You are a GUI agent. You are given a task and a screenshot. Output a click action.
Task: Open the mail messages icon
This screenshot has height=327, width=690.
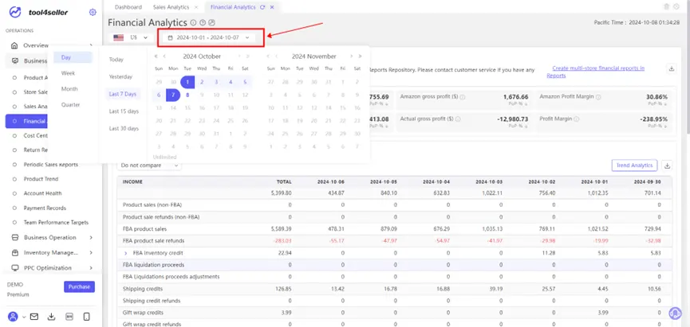tap(34, 317)
